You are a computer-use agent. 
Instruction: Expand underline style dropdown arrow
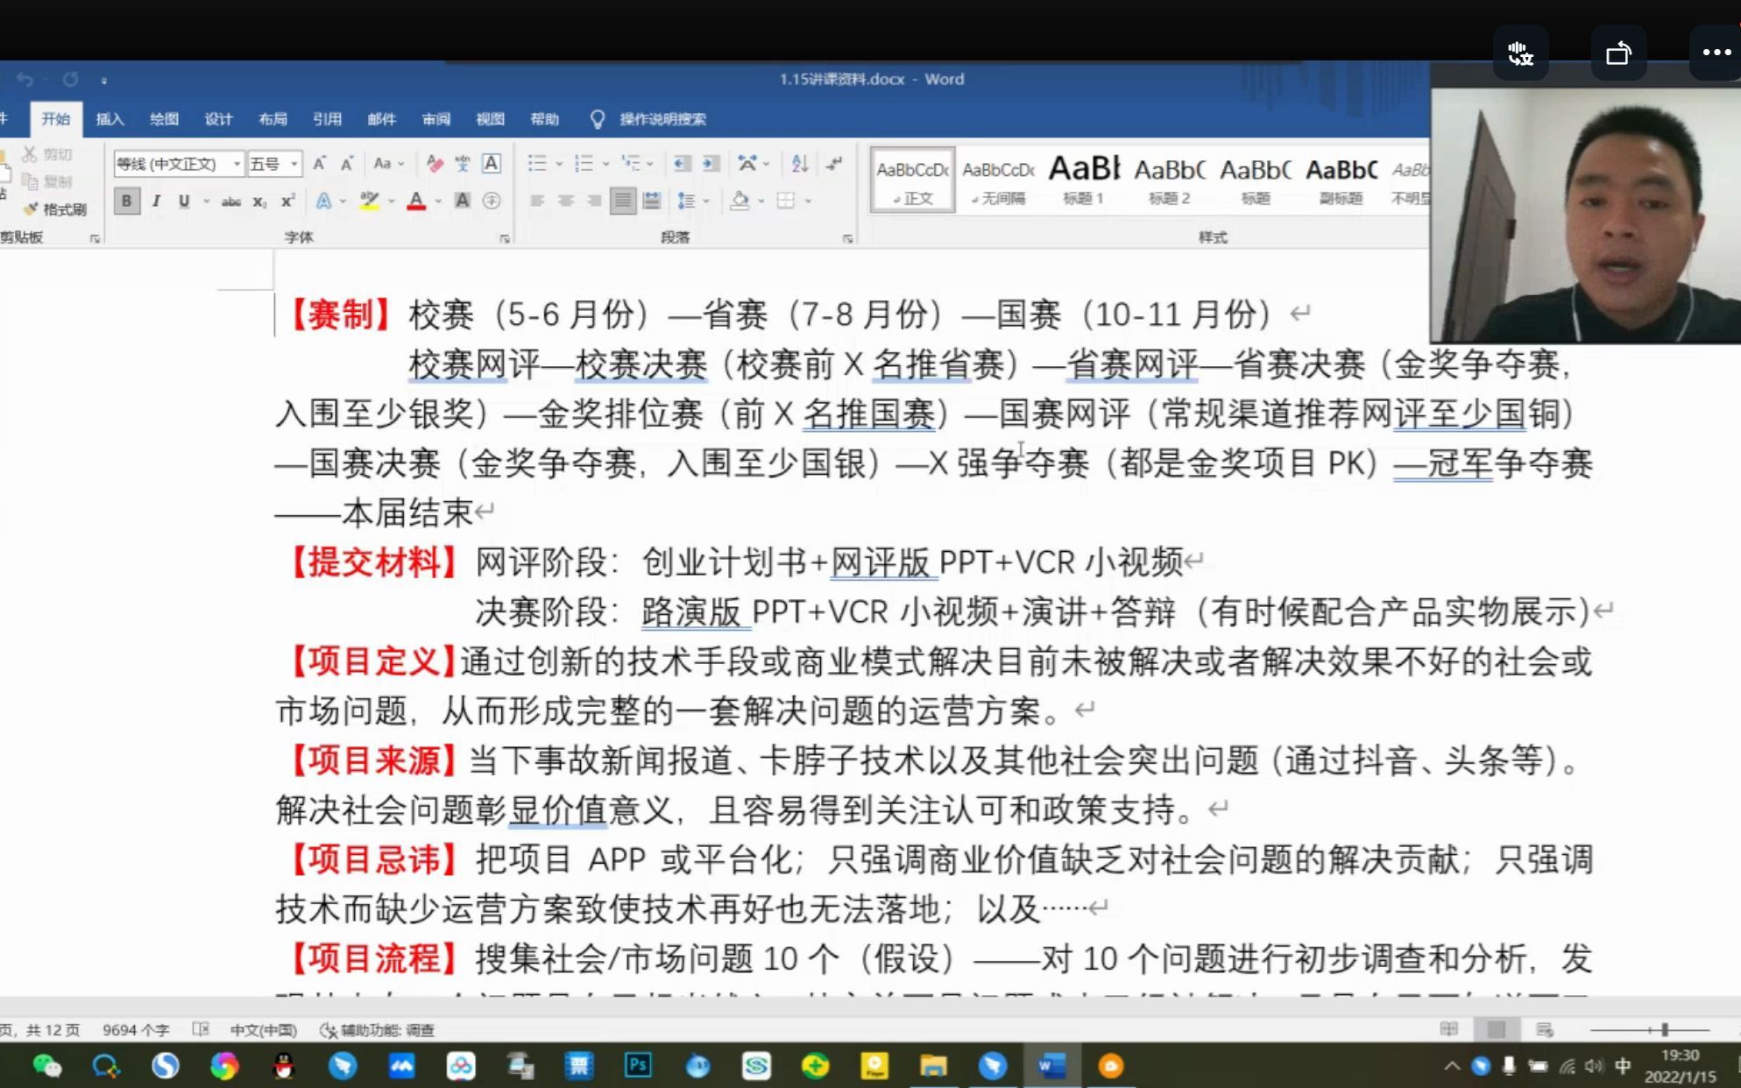click(206, 201)
